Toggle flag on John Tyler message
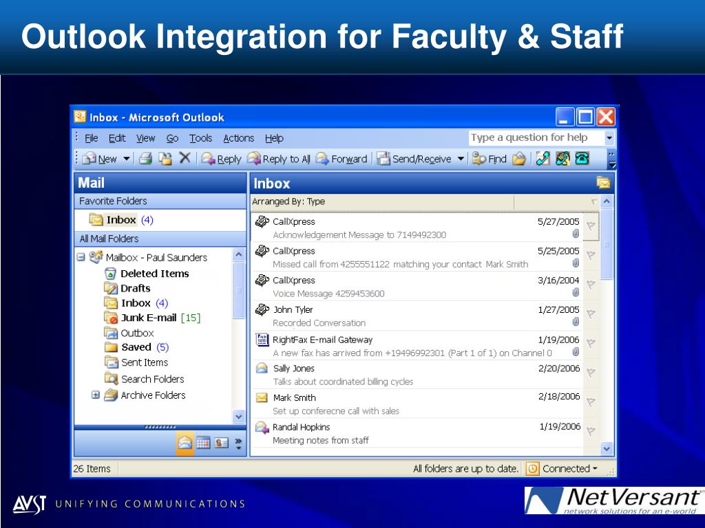This screenshot has width=705, height=528. click(591, 313)
